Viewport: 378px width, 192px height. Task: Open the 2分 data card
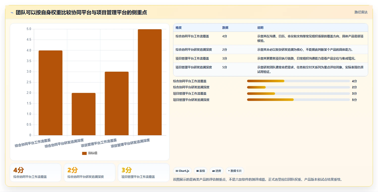(x=90, y=173)
